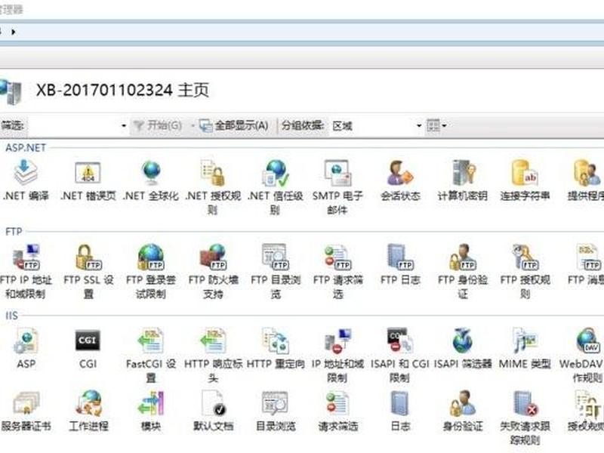The height and width of the screenshot is (453, 604).
Task: Select the XB-20170110​2324 主页 title
Action: pos(122,91)
